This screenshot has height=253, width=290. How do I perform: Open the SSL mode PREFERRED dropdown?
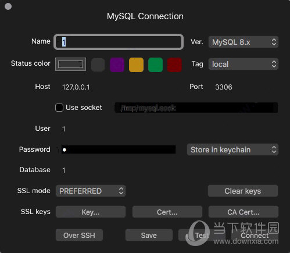click(91, 191)
